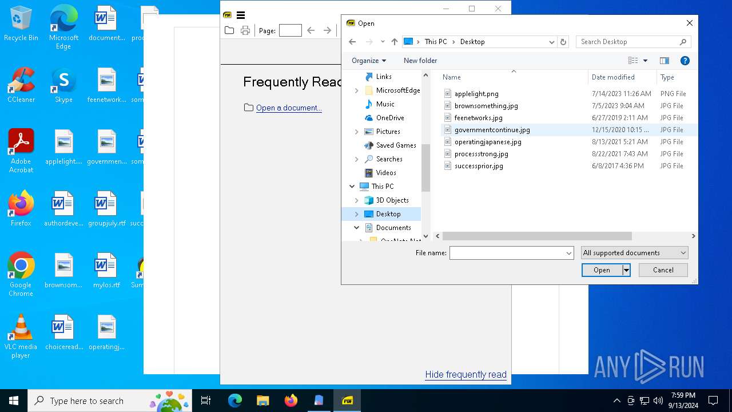The image size is (732, 412).
Task: Click Hide frequently read link
Action: pyautogui.click(x=466, y=374)
